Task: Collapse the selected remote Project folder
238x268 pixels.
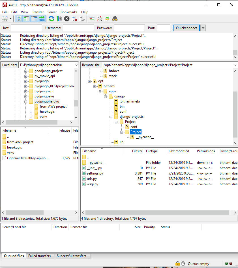Action: (x=121, y=132)
